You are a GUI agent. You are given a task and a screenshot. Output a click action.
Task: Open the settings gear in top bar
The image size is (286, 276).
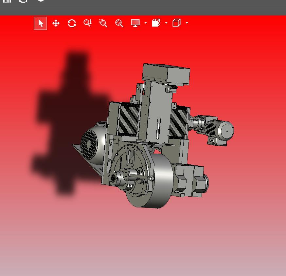[x=41, y=1]
